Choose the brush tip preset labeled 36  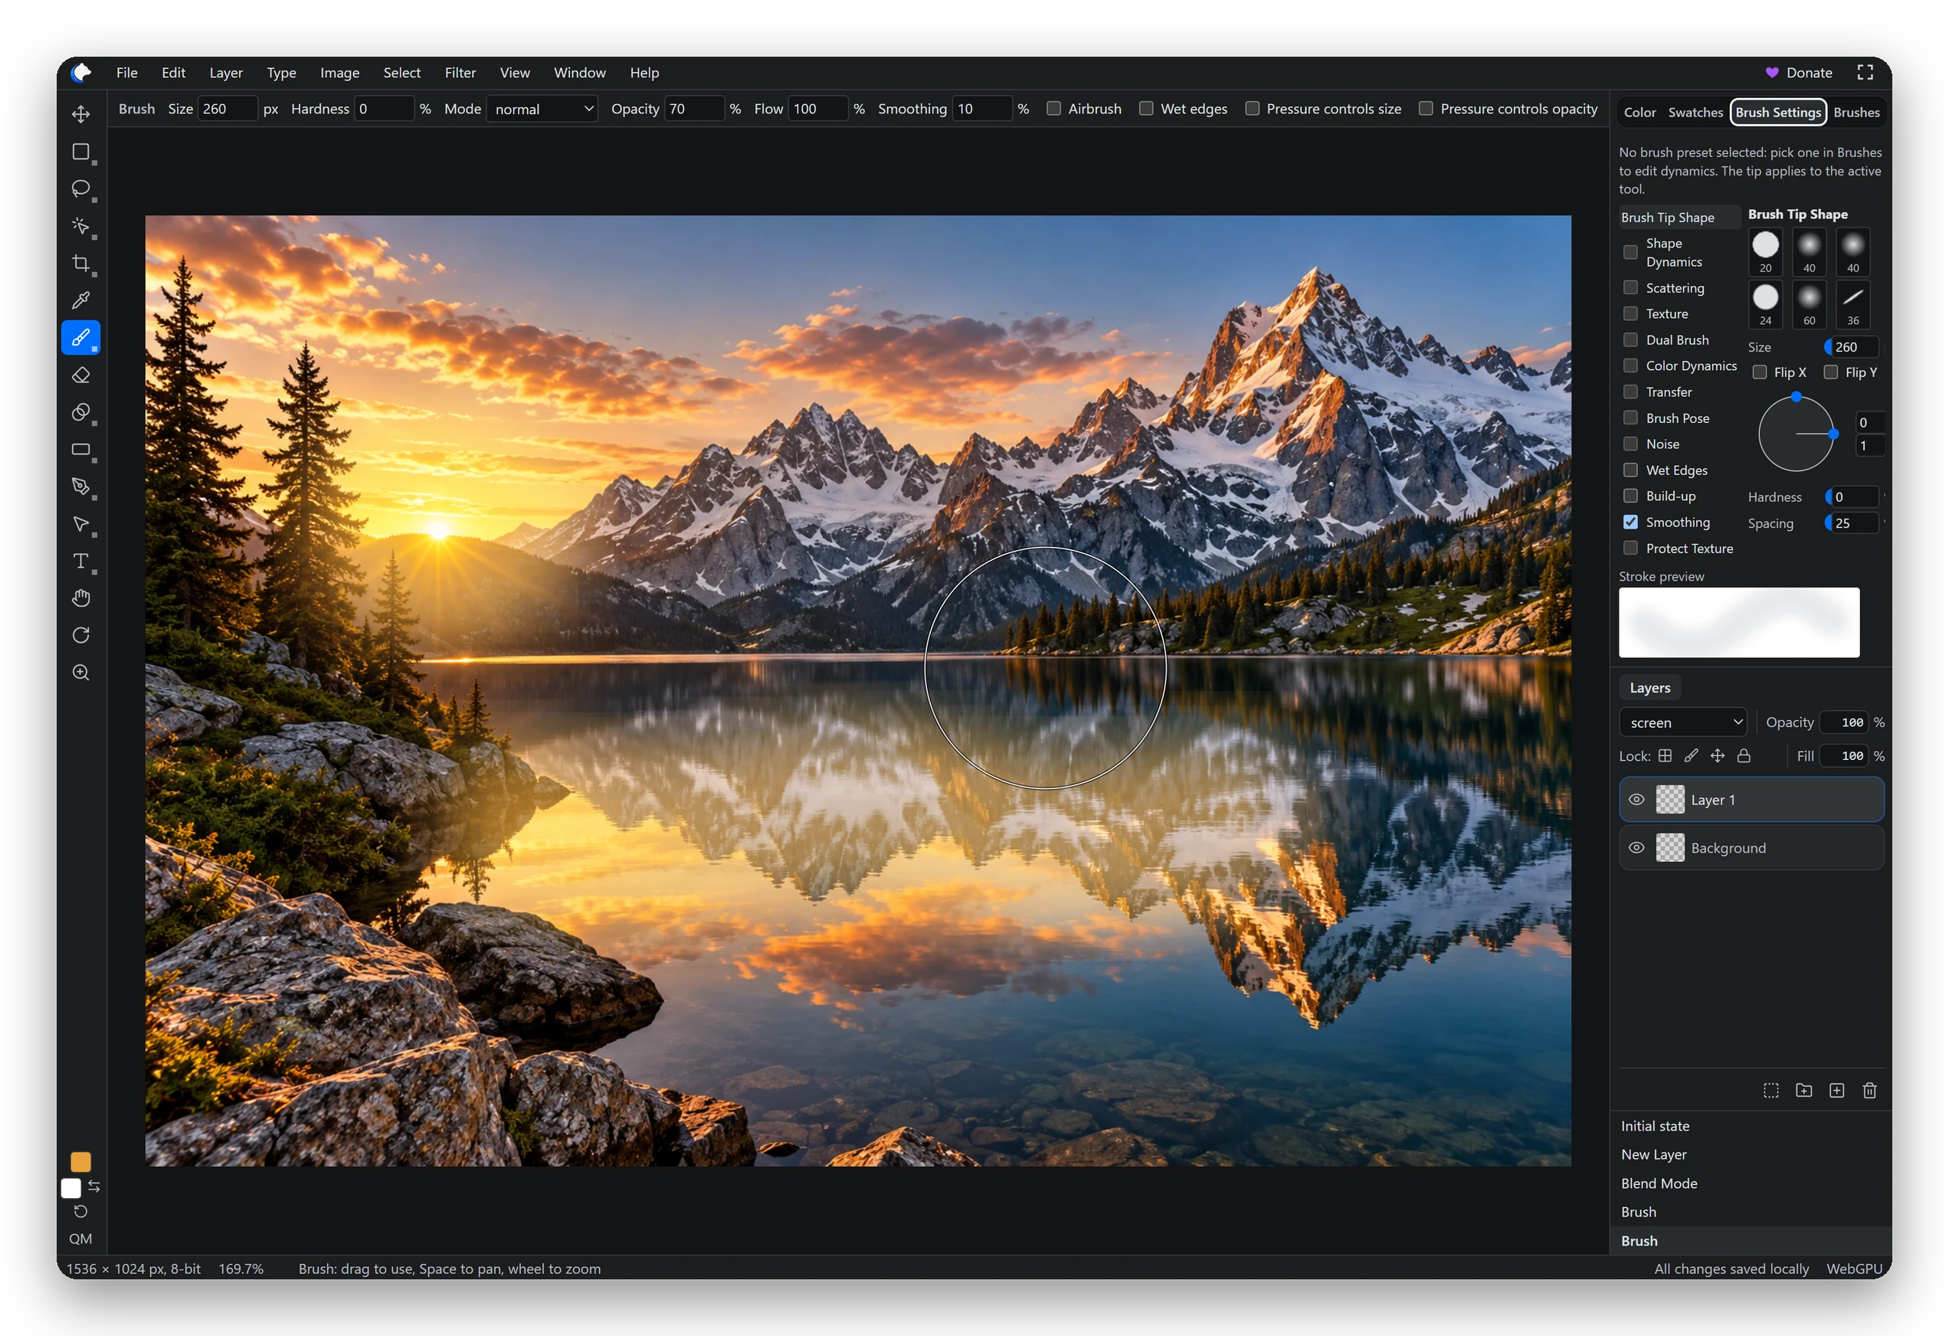tap(1853, 304)
